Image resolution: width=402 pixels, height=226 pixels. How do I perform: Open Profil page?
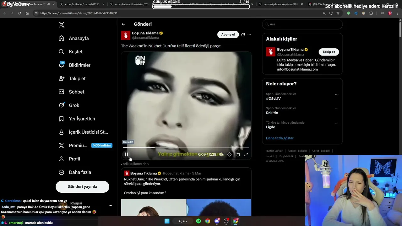(x=69, y=159)
